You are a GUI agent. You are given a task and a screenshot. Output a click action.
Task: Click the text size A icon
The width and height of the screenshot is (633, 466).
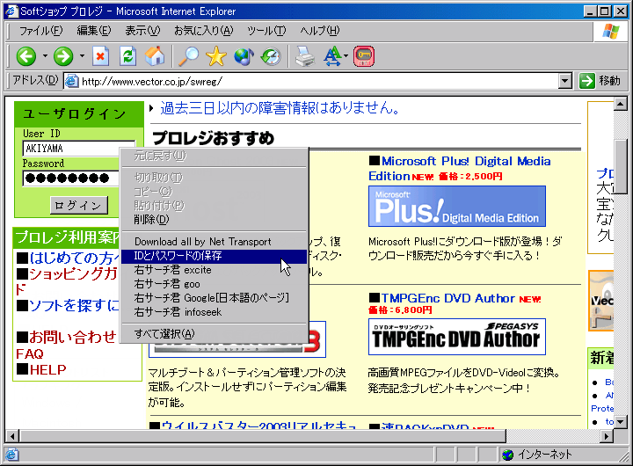(332, 56)
